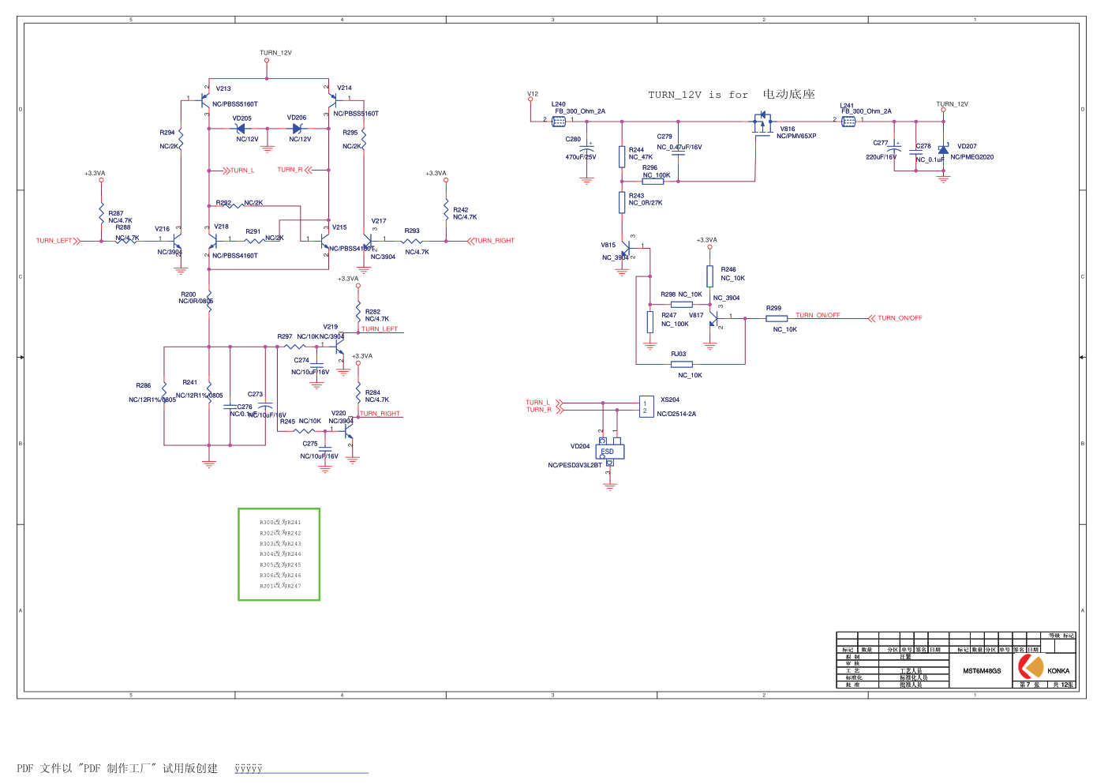Image resolution: width=1108 pixels, height=784 pixels.
Task: Click the 'NC/D2514-2A' connector part text
Action: click(x=676, y=414)
